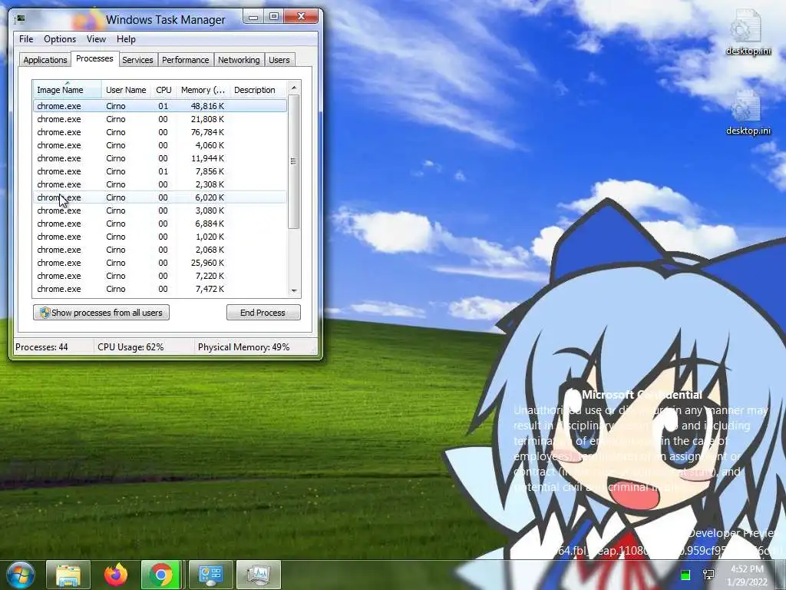Open the Help menu

pyautogui.click(x=126, y=39)
